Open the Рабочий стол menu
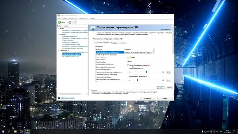 coord(73,18)
